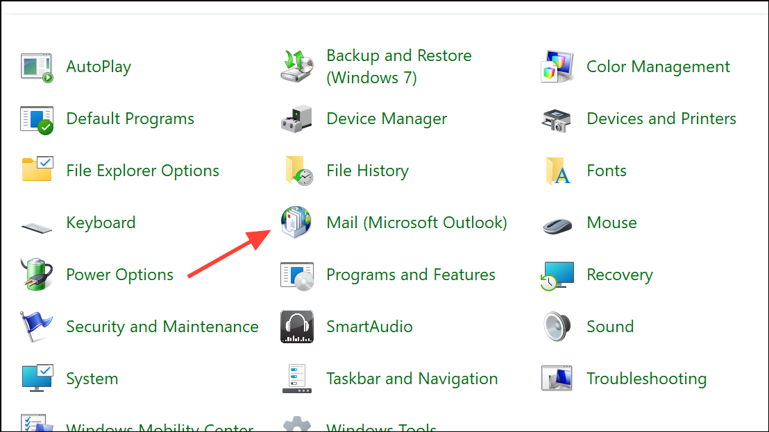769x432 pixels.
Task: Open Mail (Microsoft Outlook) via its icon
Action: [x=296, y=222]
